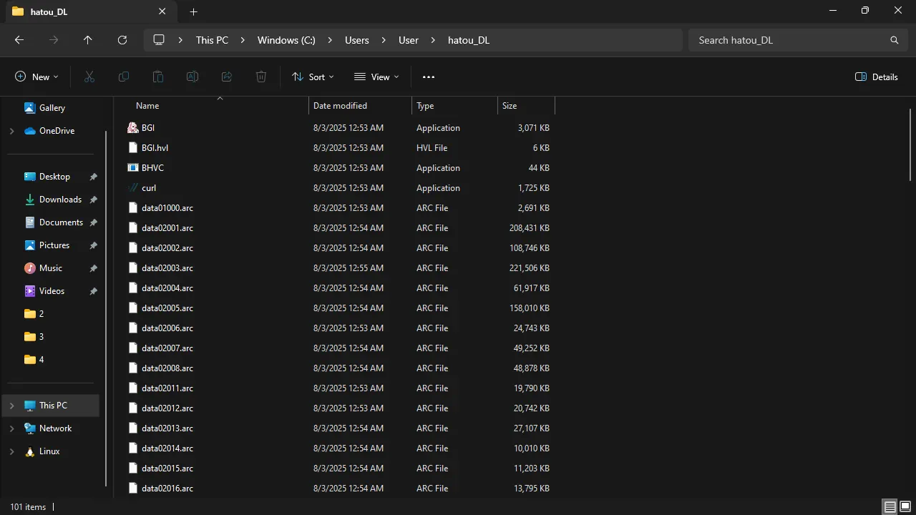Switch to details list view icon
916x515 pixels.
890,506
